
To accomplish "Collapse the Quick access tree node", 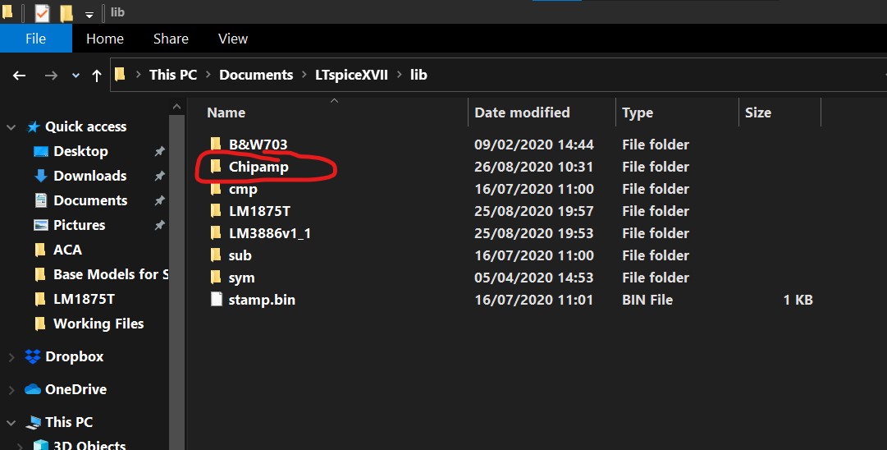I will click(11, 127).
